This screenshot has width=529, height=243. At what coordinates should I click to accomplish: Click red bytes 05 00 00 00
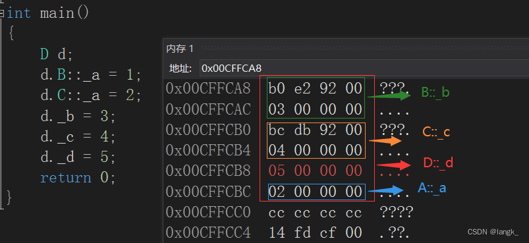(x=316, y=171)
